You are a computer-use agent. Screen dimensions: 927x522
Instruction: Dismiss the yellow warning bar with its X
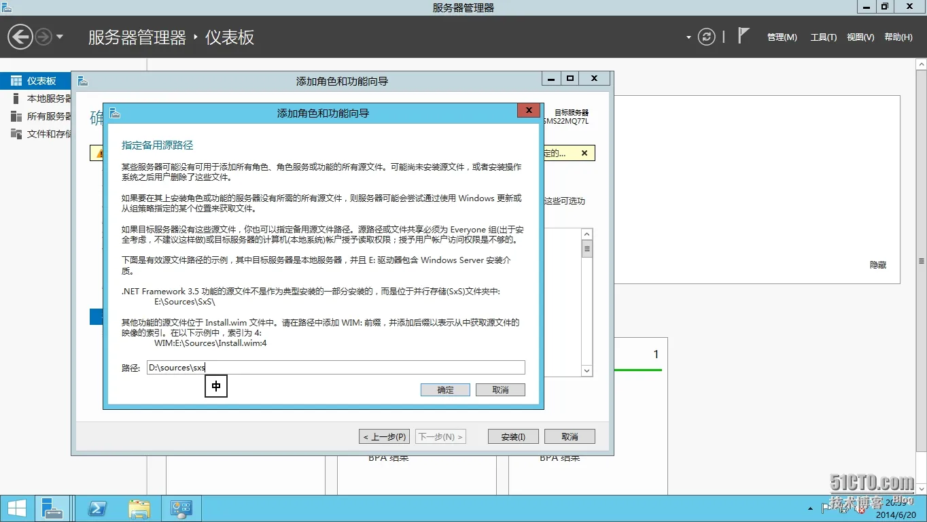pyautogui.click(x=584, y=153)
